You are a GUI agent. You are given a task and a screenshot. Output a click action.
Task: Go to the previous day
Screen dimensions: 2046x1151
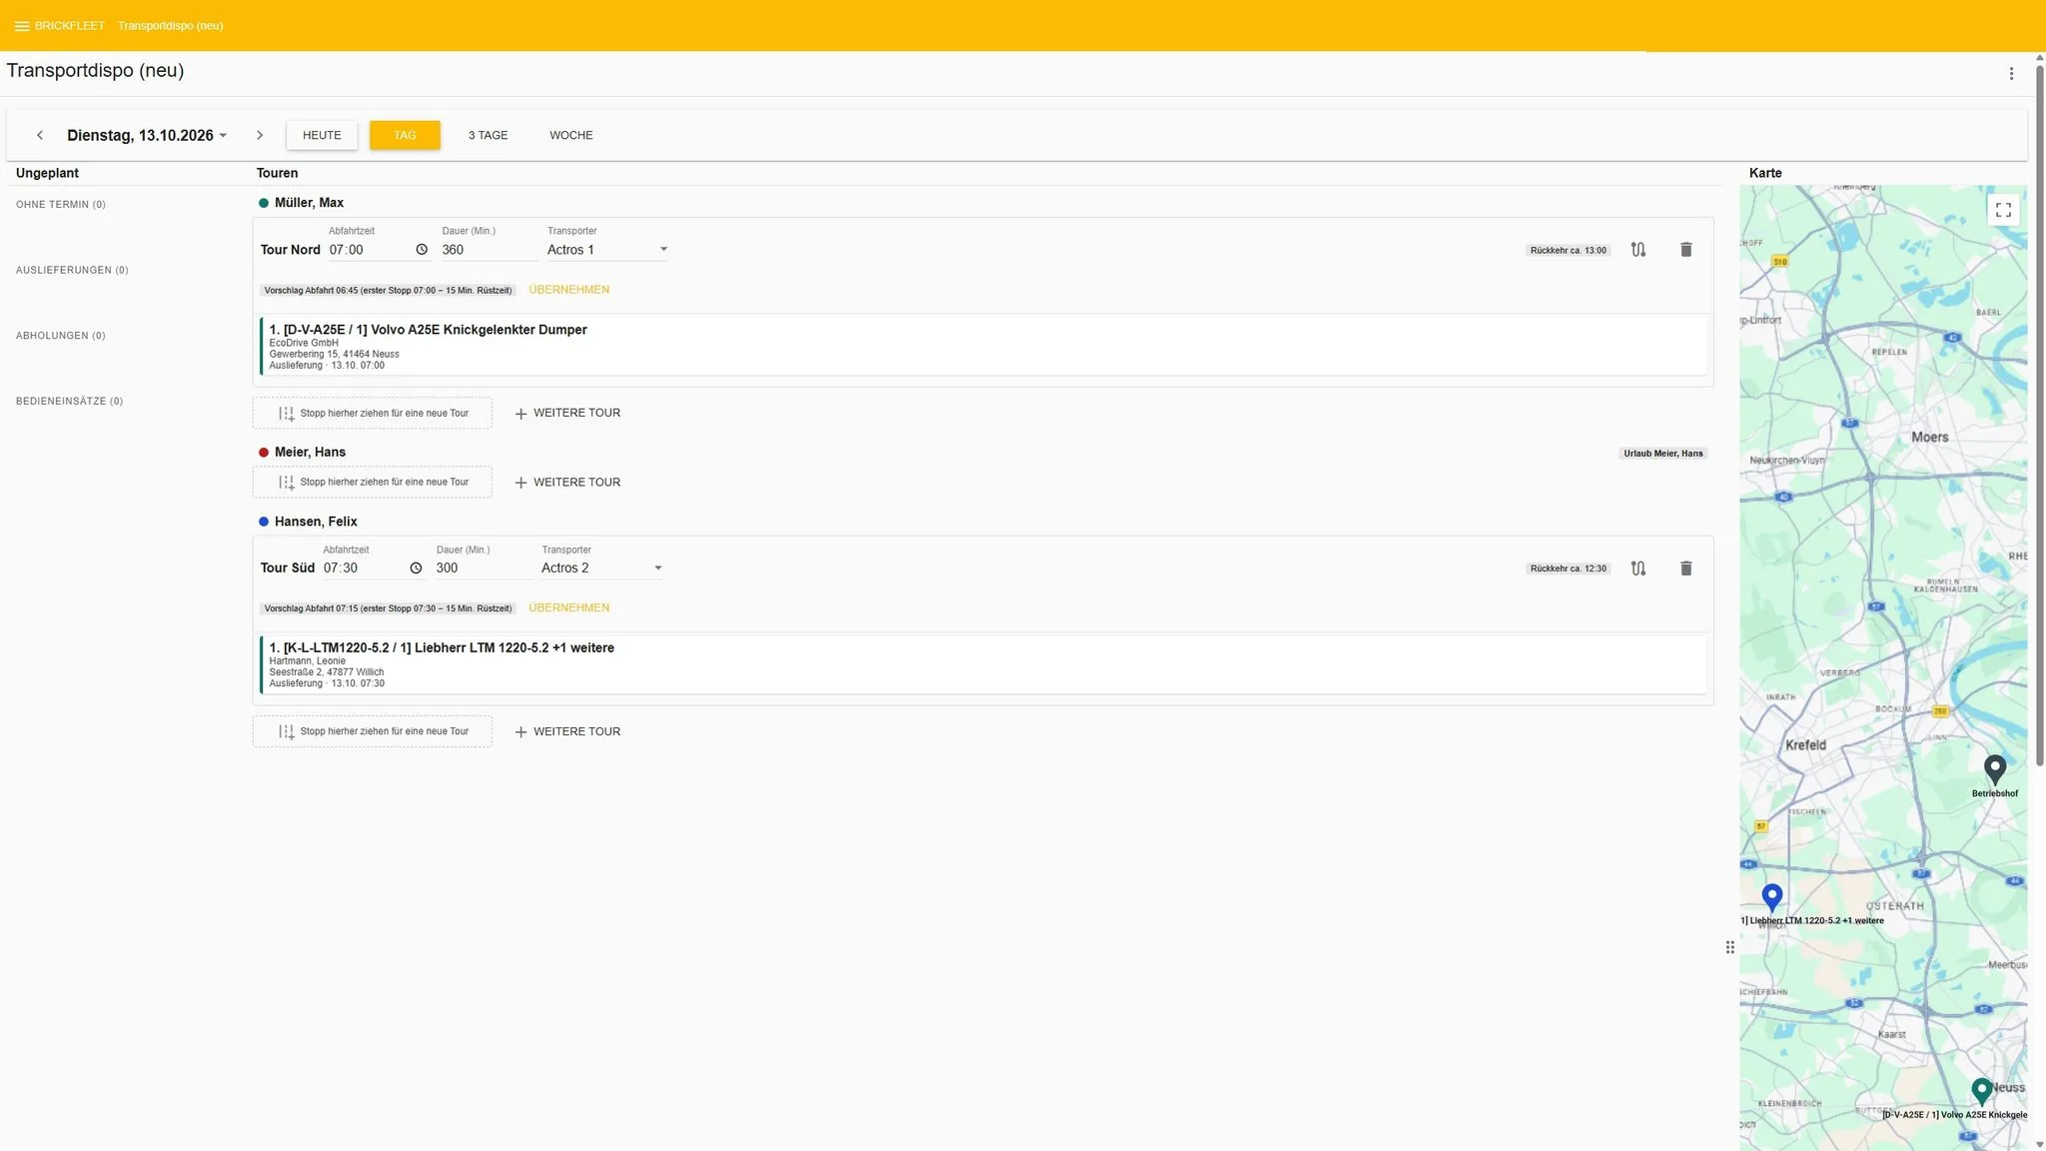(40, 135)
